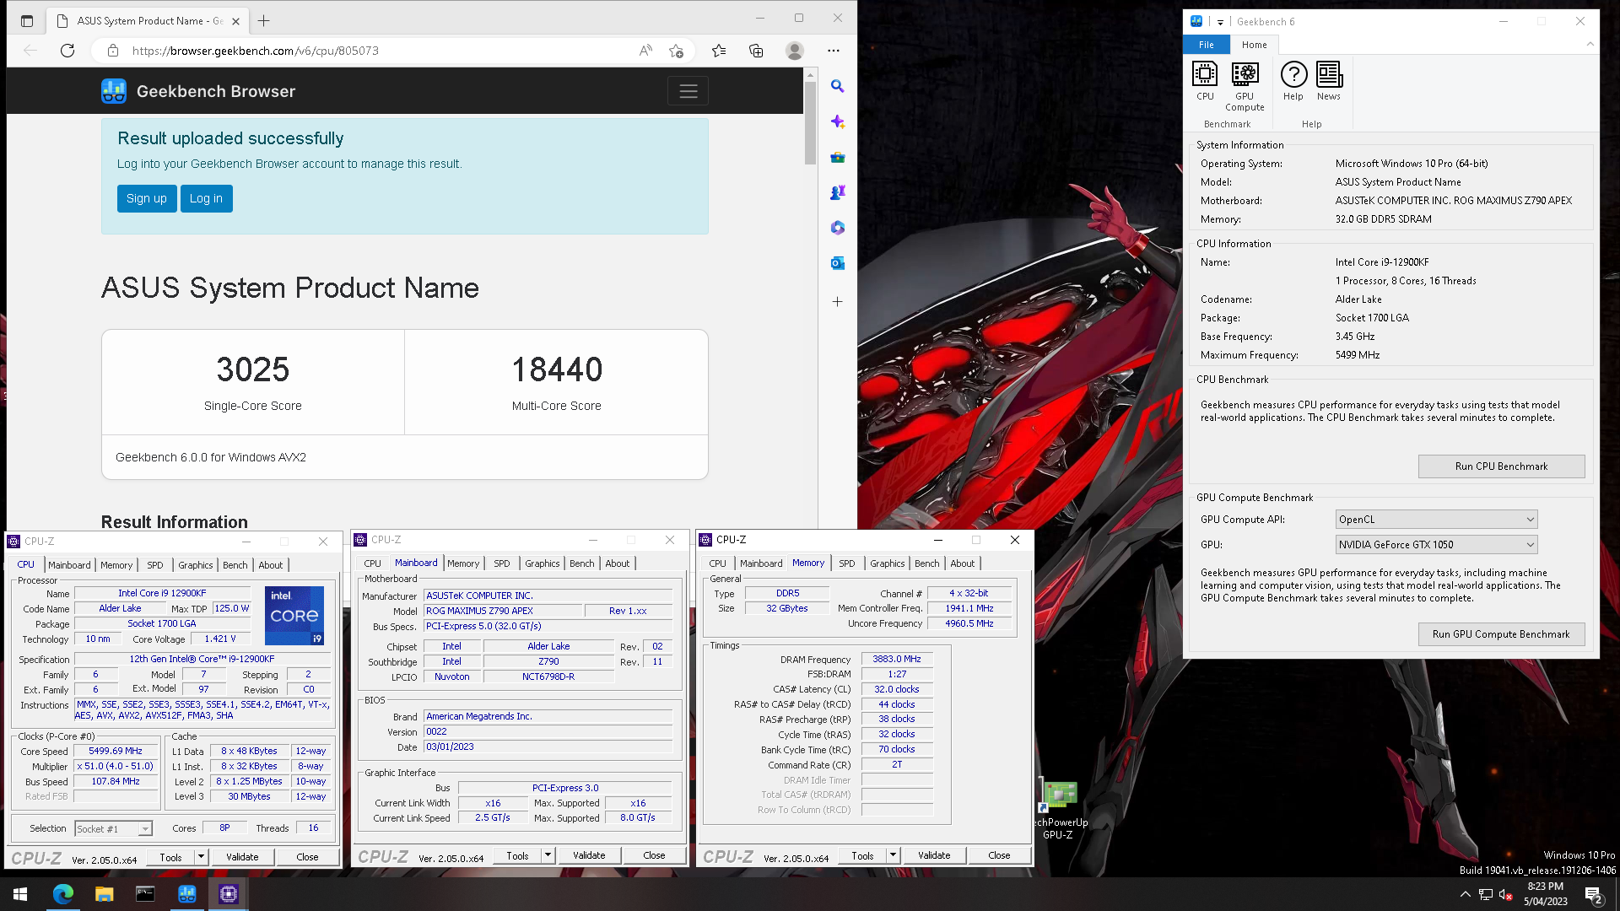1620x911 pixels.
Task: Switch to Mainboard tab in CPU-Z CPU window
Action: point(69,565)
